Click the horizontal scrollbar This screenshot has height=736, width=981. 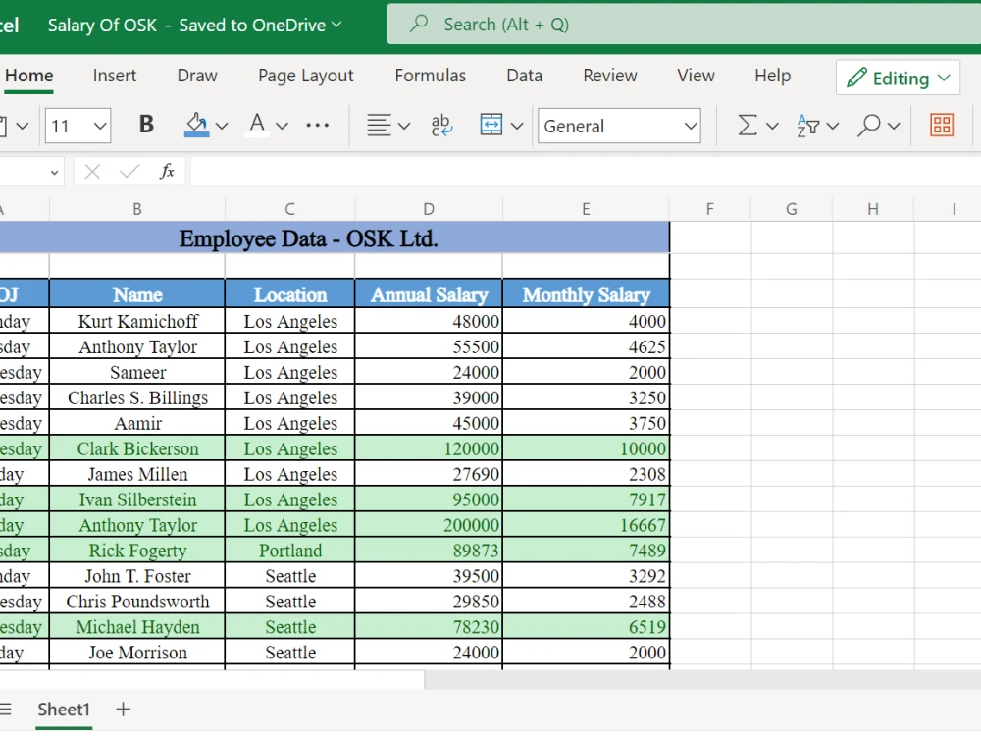tap(212, 679)
